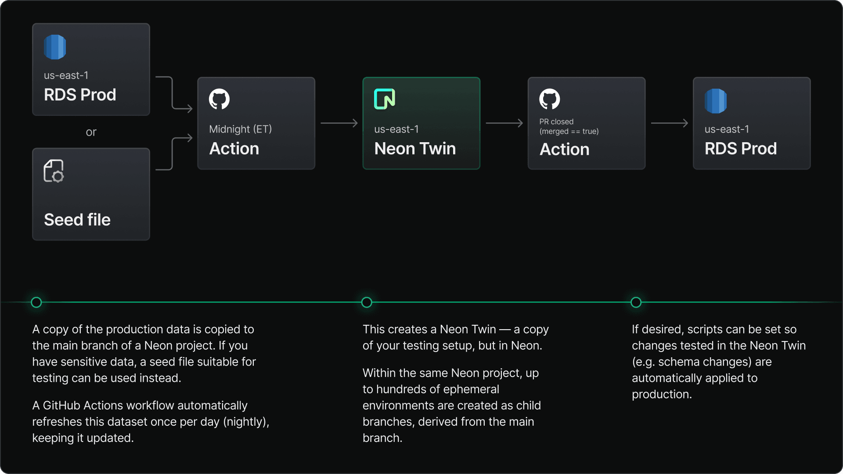
Task: Click the third green timeline circle marker
Action: point(636,302)
